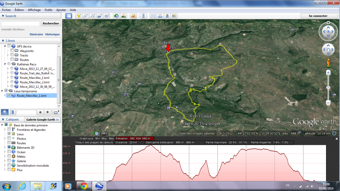The image size is (340, 191).
Task: Click zoom in plus on zoom slider
Action: (328, 72)
